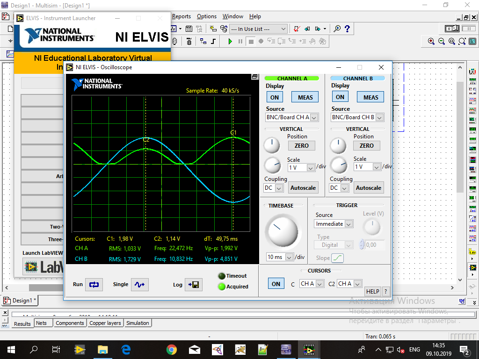Pause the simulation in Multisim toolbar

pyautogui.click(x=240, y=42)
